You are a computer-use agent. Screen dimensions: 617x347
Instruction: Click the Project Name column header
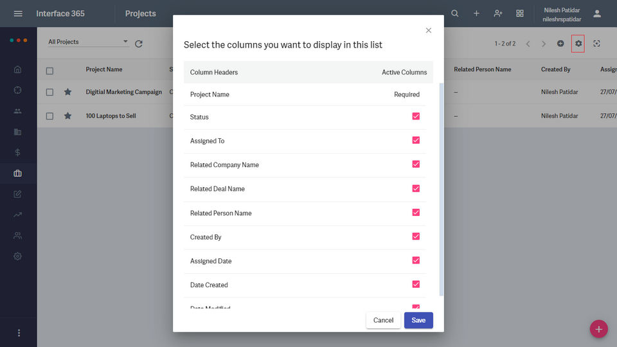tap(104, 69)
